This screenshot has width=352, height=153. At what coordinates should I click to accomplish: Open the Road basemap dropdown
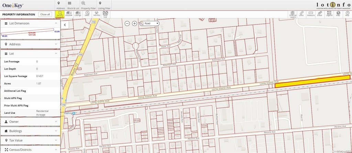tap(150, 23)
